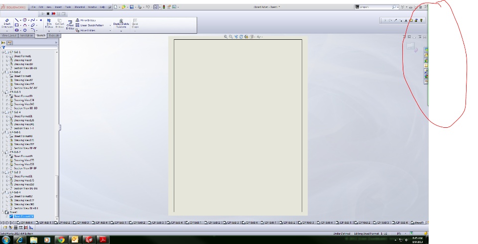Activate the Spline sketch tool
Screen dimensions: 478x244
coord(33,20)
